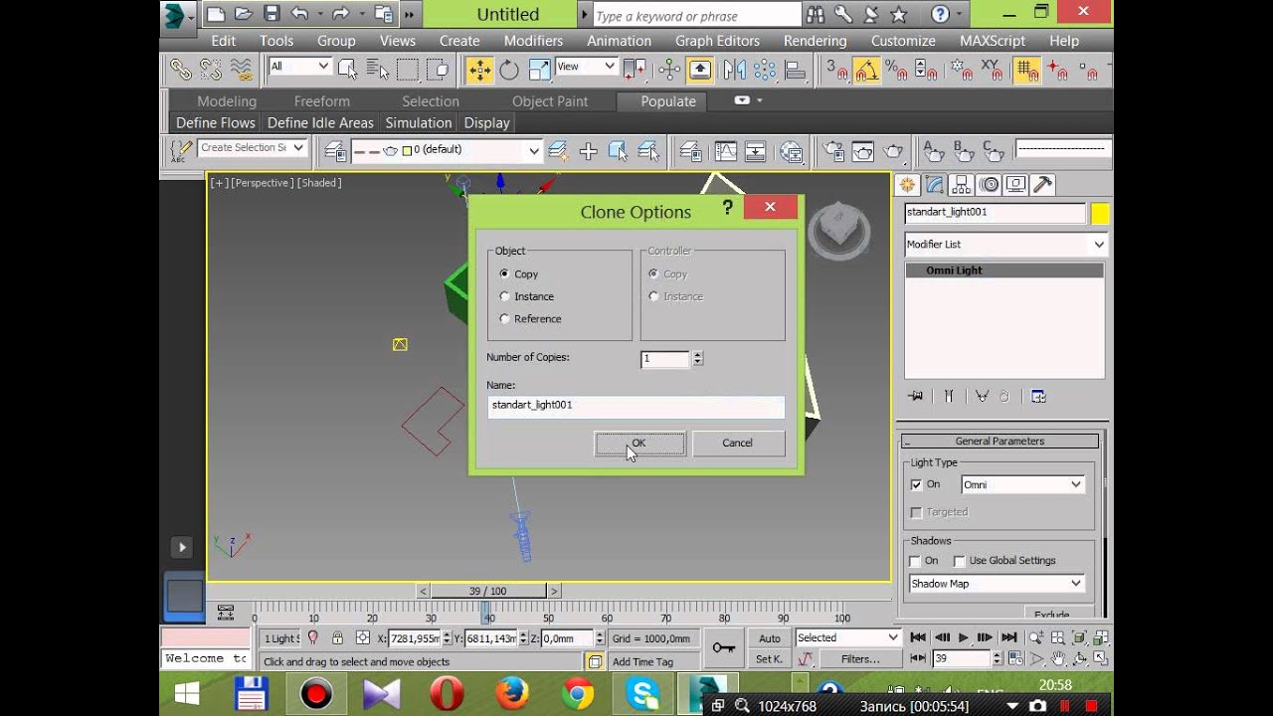Viewport: 1273px width, 716px height.
Task: Open the Shadow Map type dropdown
Action: 997,584
